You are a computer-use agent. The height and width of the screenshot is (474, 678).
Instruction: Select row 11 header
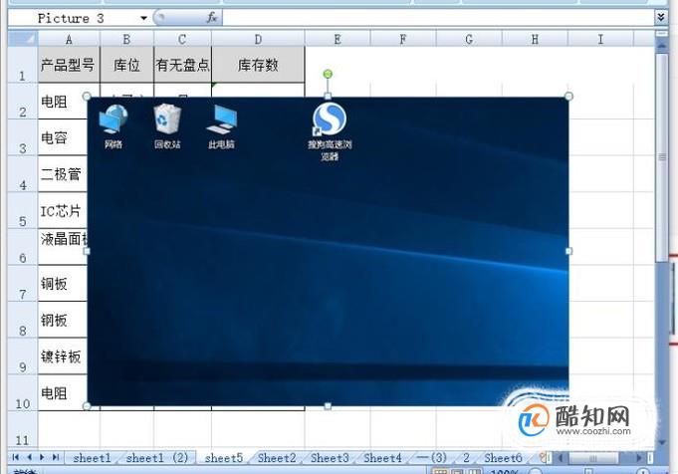[x=23, y=429]
